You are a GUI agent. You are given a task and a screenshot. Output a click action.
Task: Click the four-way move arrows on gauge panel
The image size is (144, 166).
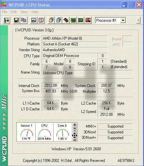coord(75,136)
